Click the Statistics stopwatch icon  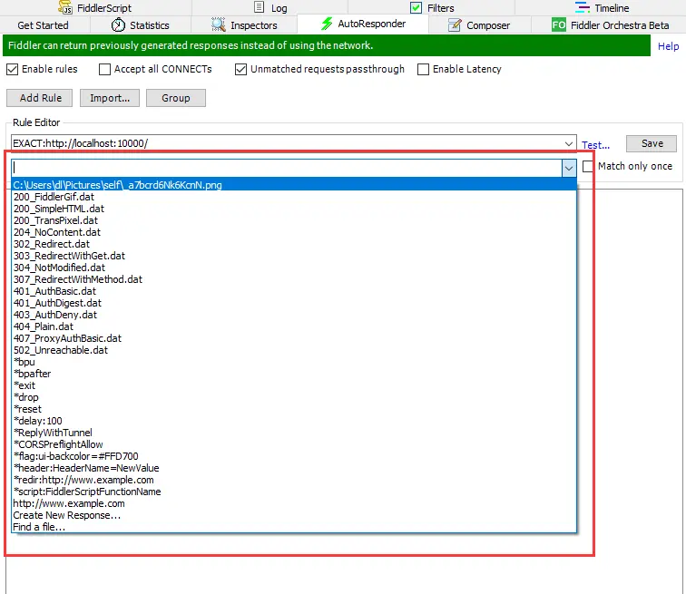click(118, 24)
